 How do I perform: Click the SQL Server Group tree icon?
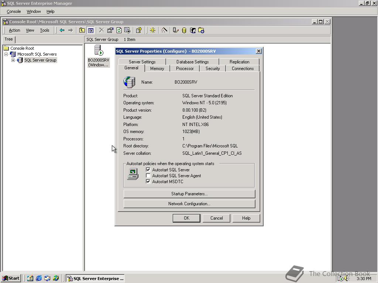[20, 60]
